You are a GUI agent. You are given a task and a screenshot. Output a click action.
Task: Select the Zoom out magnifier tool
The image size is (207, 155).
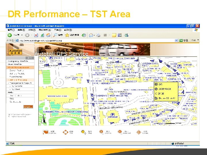[120, 132]
